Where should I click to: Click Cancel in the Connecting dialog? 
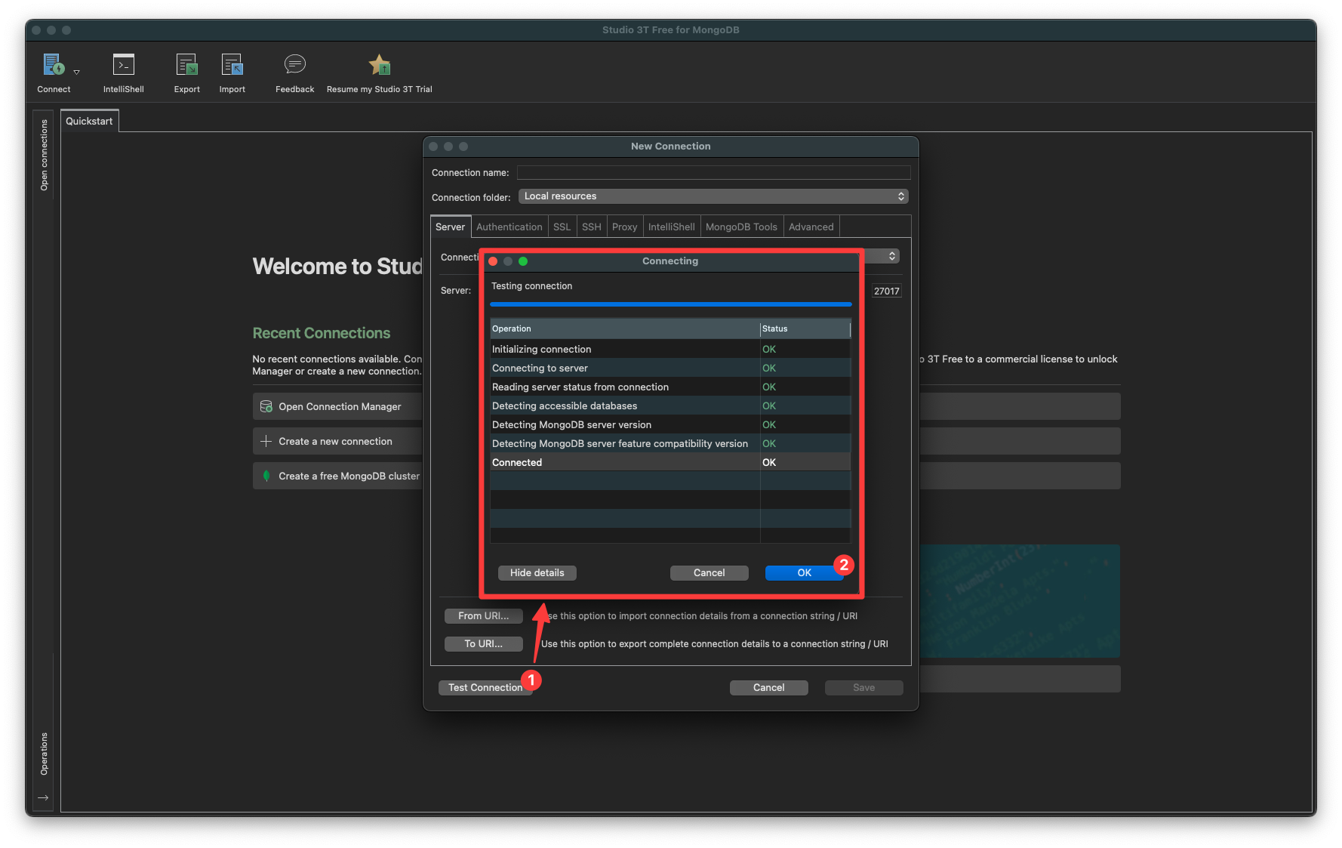709,573
